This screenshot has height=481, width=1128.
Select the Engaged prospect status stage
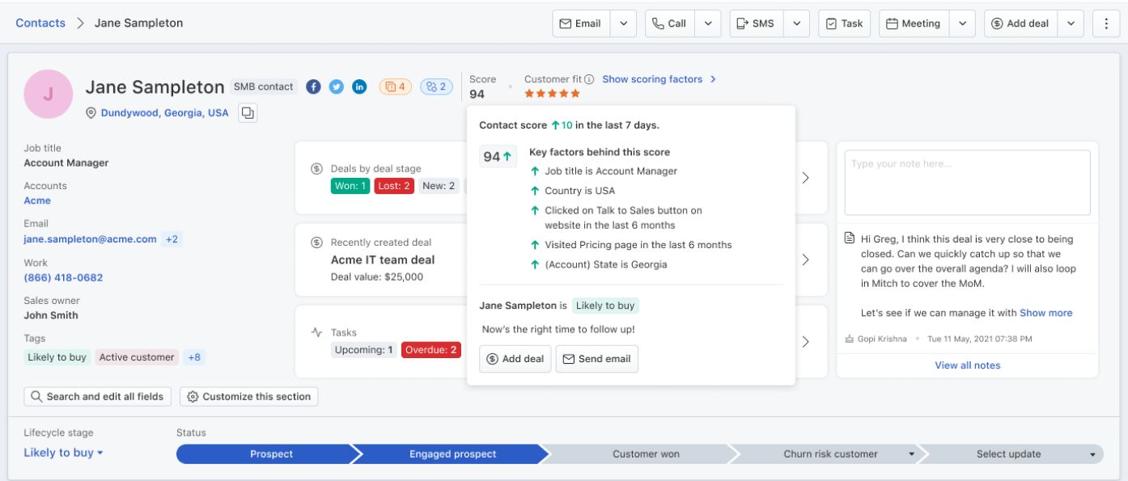pyautogui.click(x=452, y=454)
